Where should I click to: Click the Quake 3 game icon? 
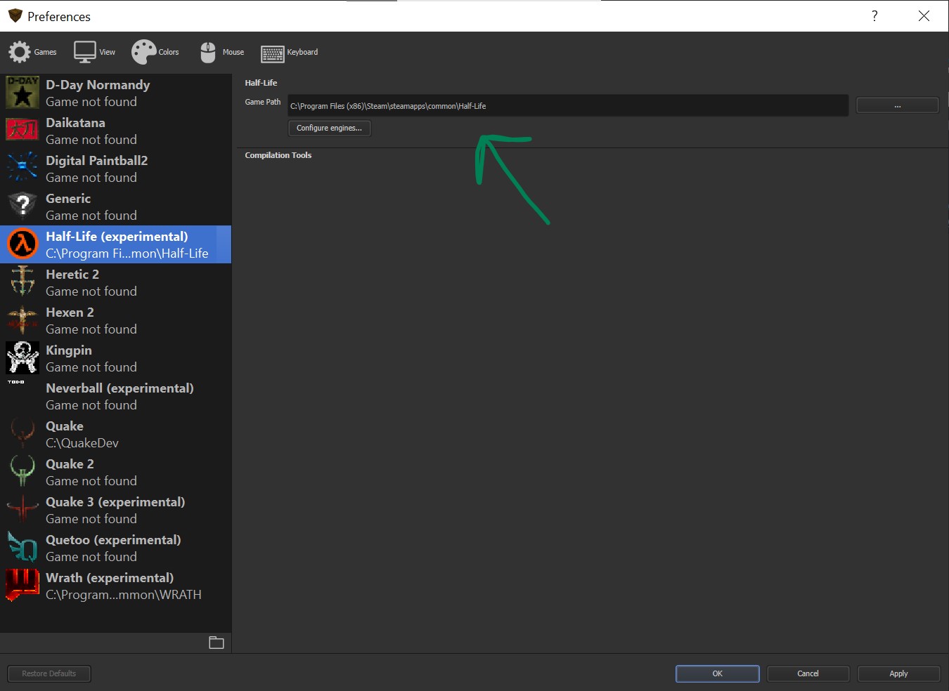[x=22, y=509]
